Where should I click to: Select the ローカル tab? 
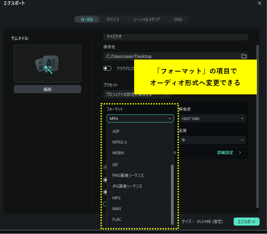pyautogui.click(x=87, y=19)
